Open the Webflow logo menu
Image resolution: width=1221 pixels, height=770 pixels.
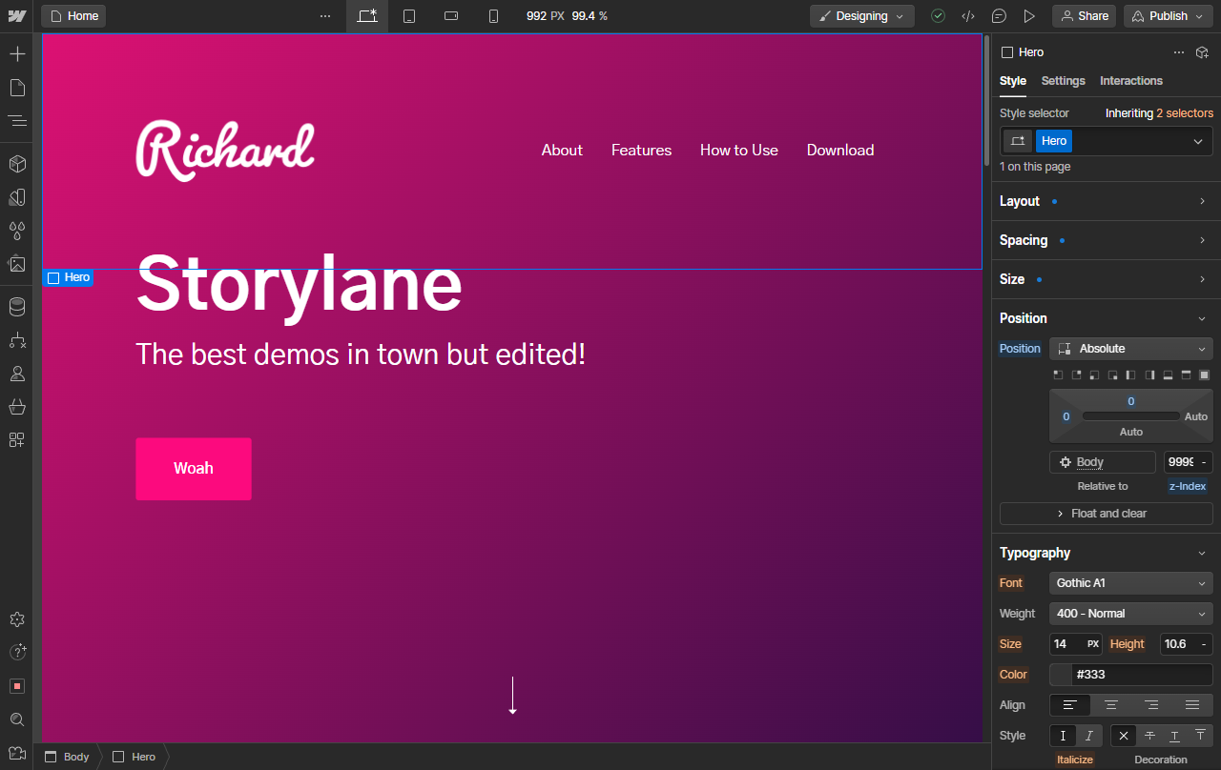(x=16, y=16)
